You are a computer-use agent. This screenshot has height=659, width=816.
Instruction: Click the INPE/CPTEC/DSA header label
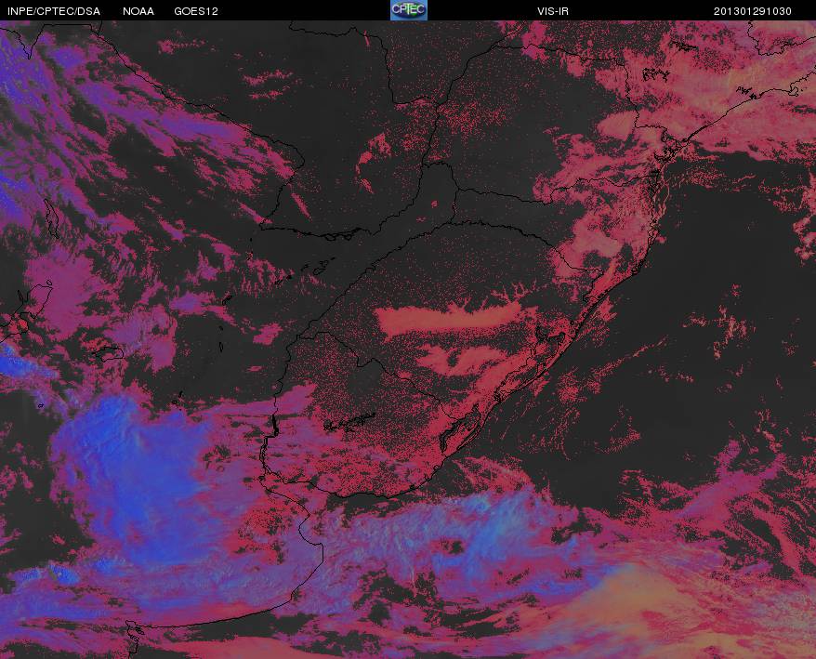click(54, 11)
